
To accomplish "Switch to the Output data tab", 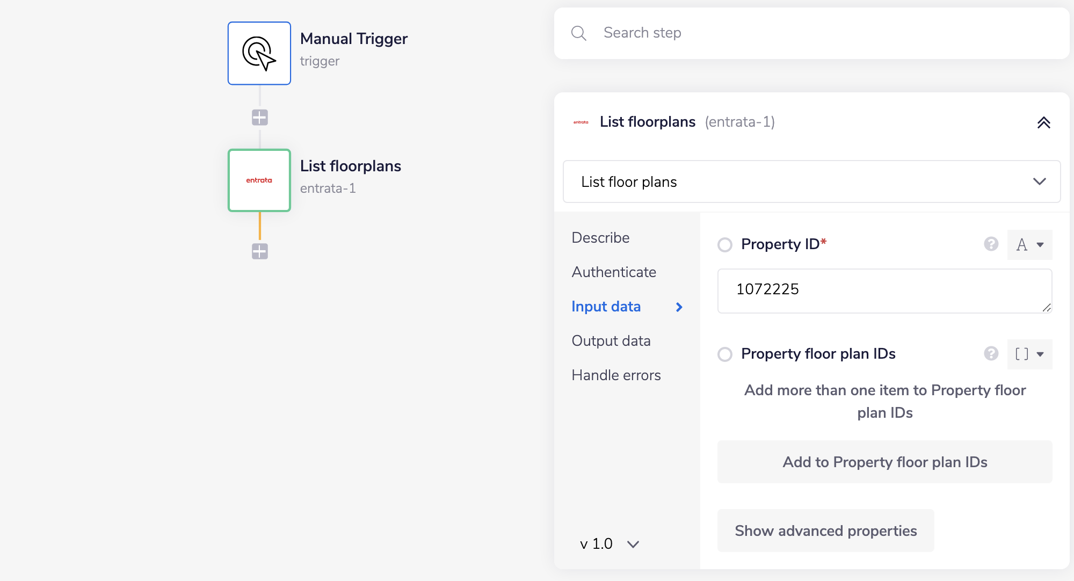I will click(x=611, y=341).
